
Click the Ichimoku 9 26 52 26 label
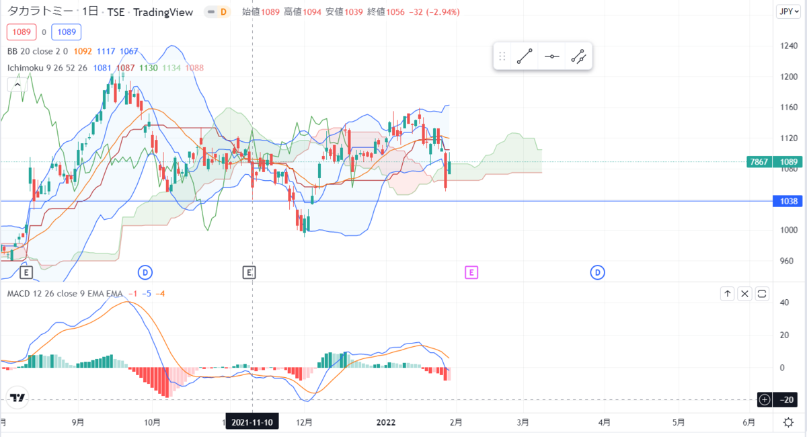tap(48, 68)
